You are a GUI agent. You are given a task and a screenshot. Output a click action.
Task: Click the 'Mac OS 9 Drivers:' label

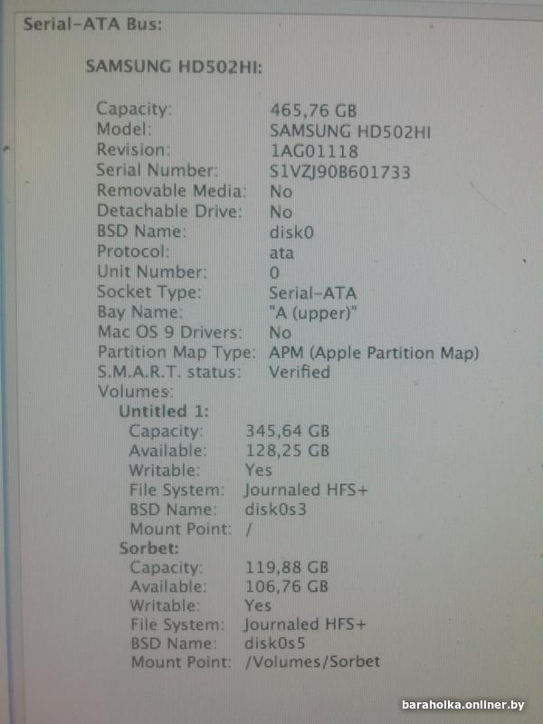[x=170, y=332]
